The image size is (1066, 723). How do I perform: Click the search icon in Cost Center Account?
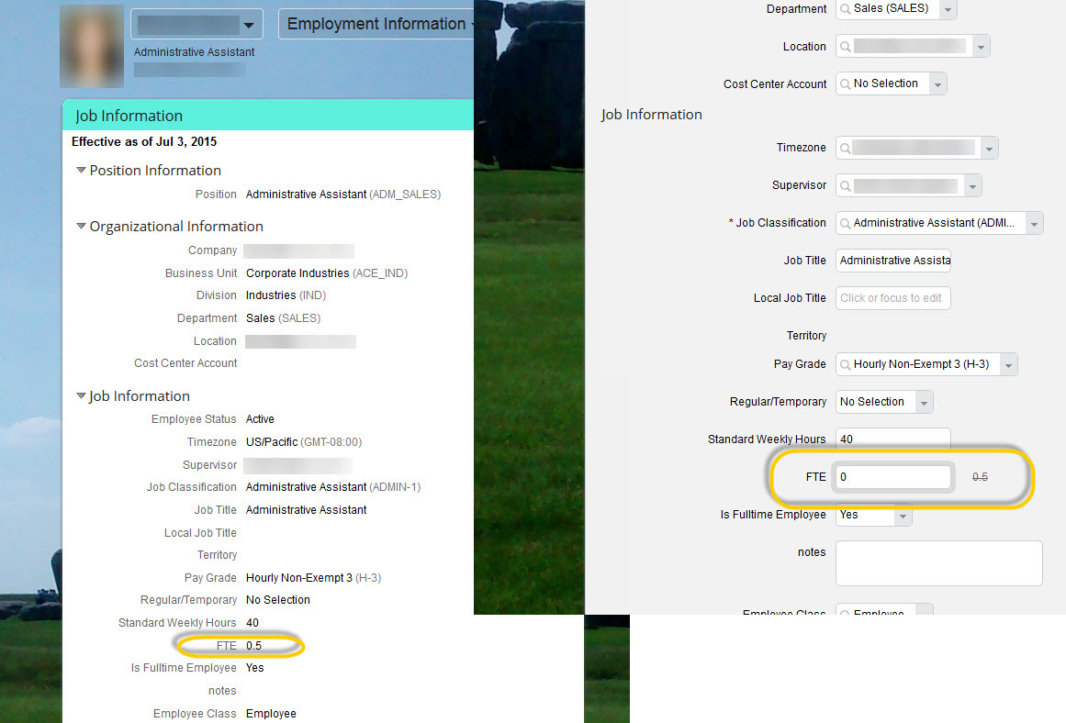click(845, 84)
